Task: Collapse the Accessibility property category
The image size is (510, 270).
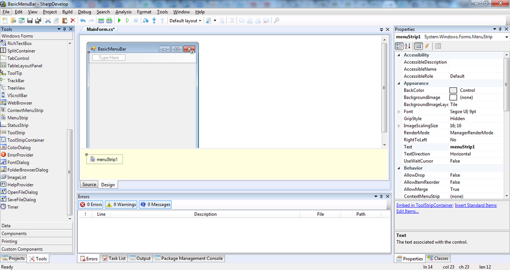Action: click(399, 55)
